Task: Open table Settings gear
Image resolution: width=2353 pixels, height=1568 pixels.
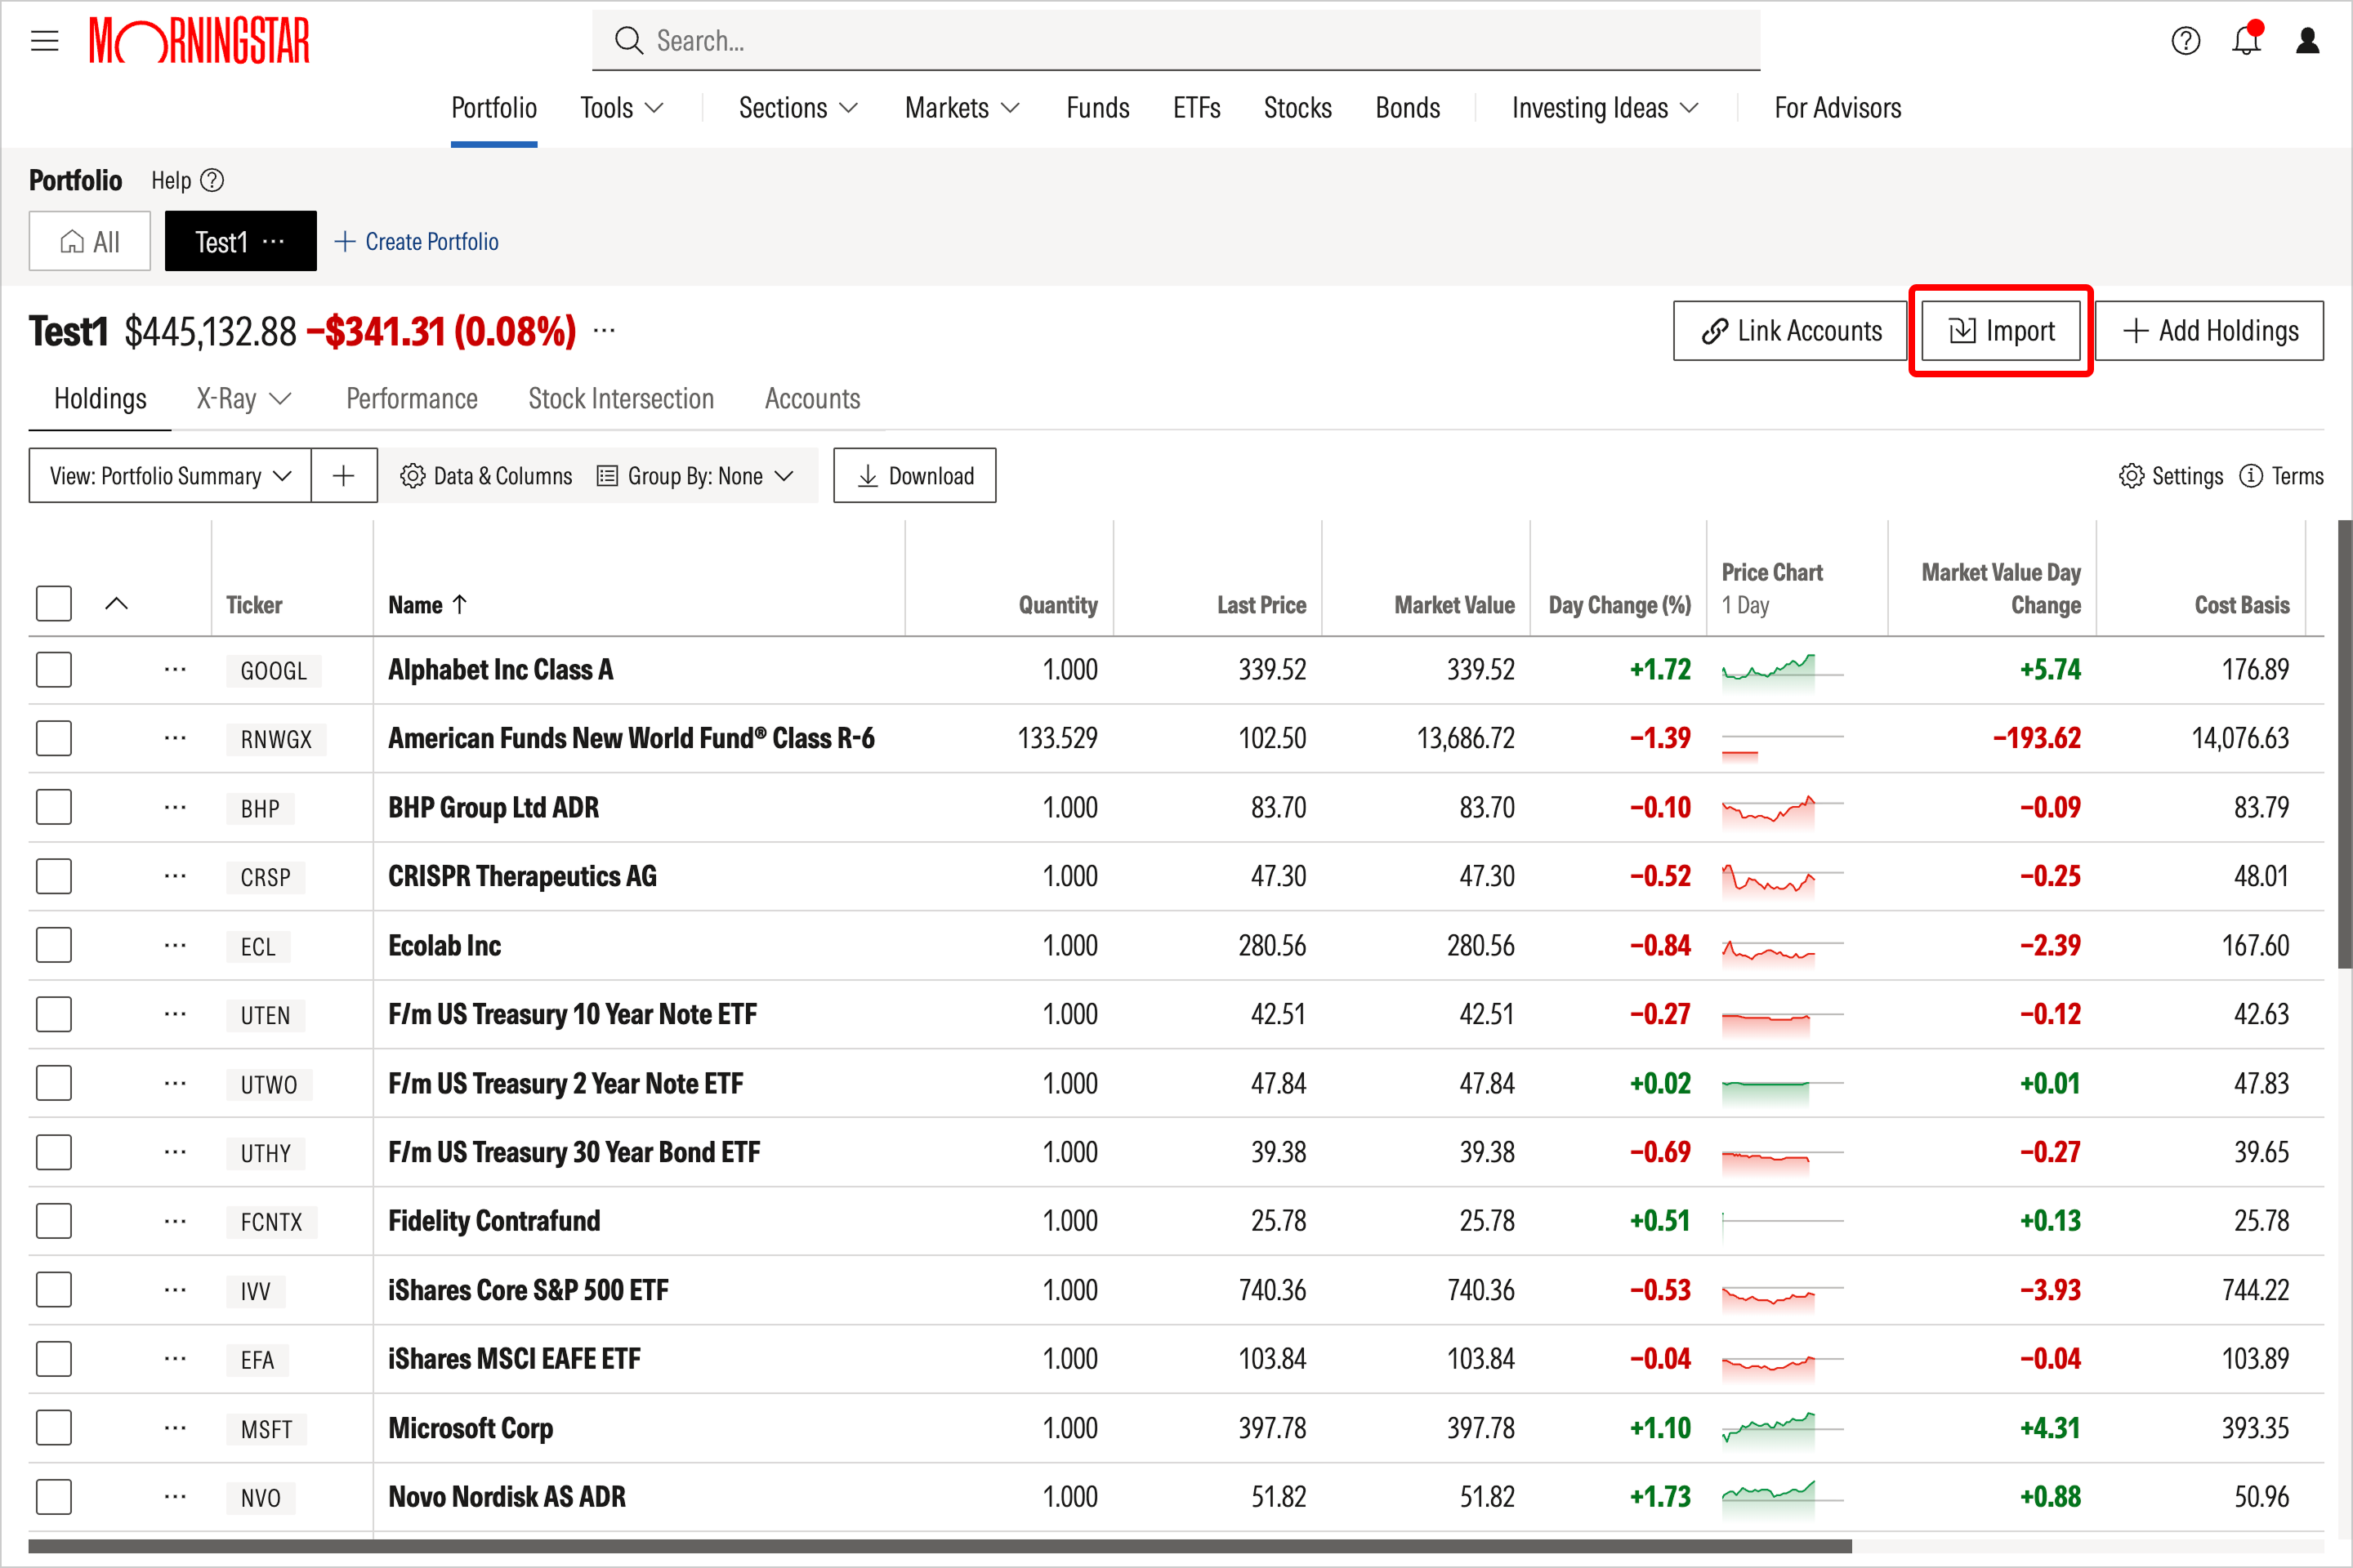Action: point(2171,476)
